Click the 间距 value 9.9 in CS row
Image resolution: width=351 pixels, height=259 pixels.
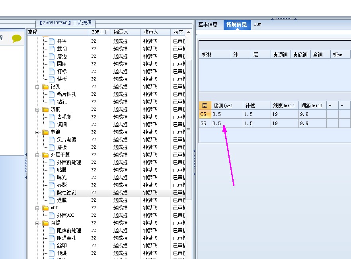pyautogui.click(x=312, y=114)
